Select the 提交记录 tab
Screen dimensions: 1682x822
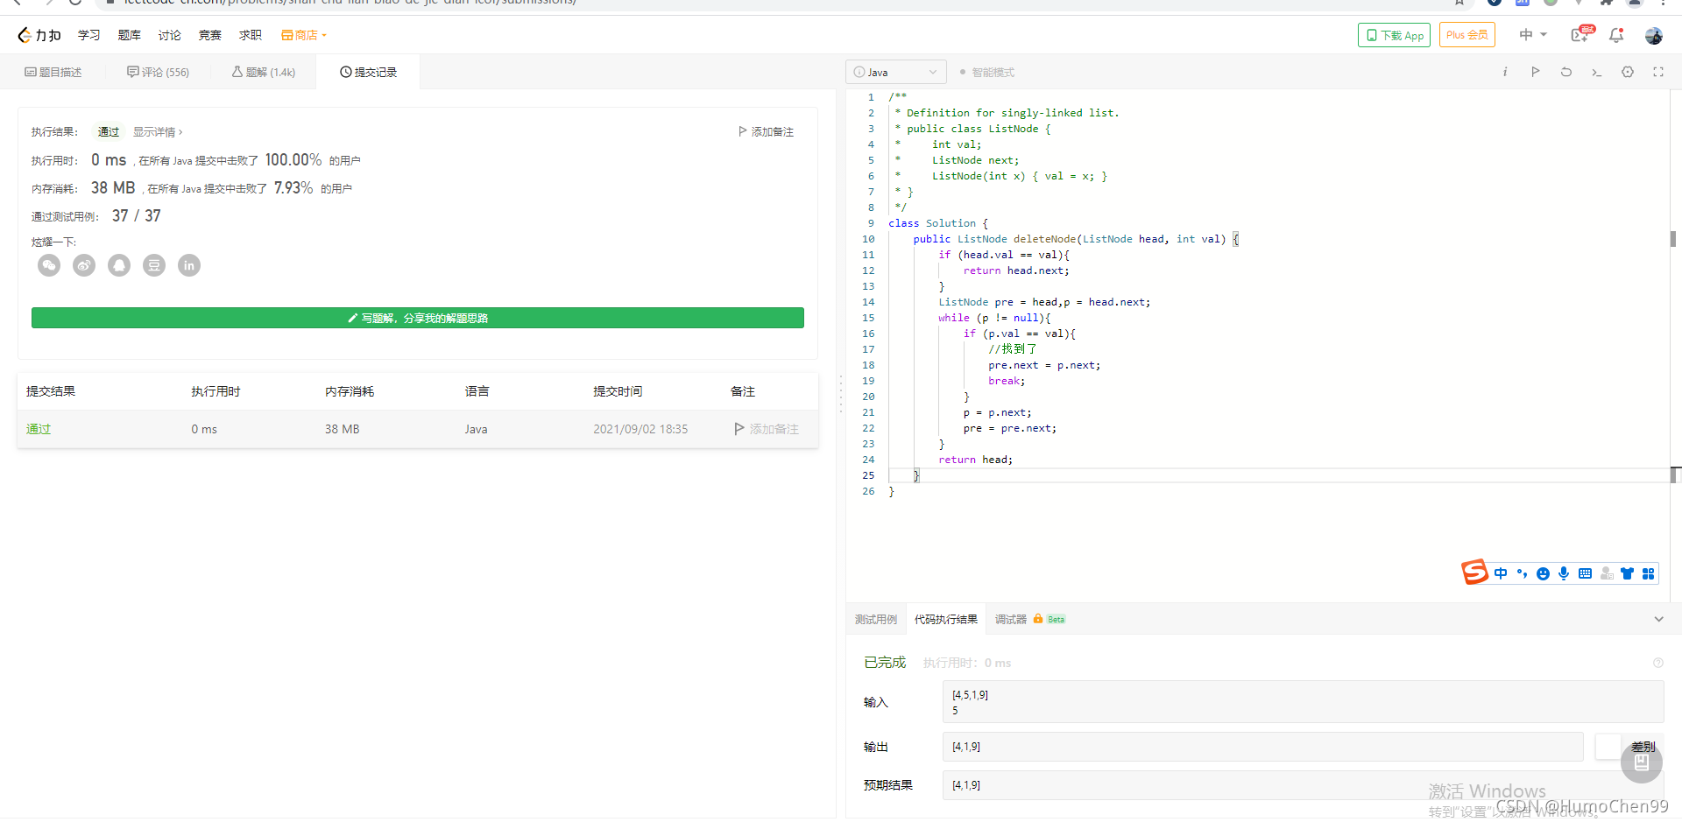(x=369, y=72)
